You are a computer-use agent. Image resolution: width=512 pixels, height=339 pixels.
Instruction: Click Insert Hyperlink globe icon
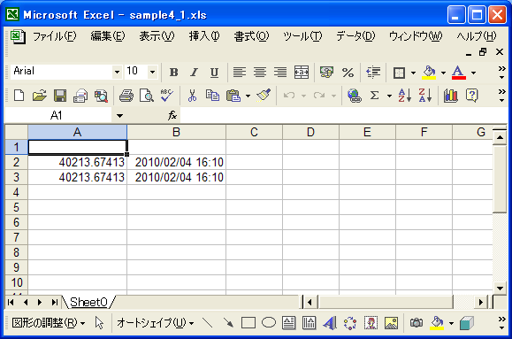(x=355, y=96)
